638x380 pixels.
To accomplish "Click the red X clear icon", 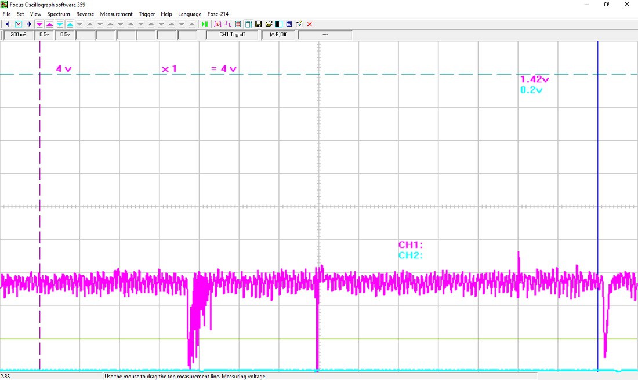I will click(x=310, y=24).
